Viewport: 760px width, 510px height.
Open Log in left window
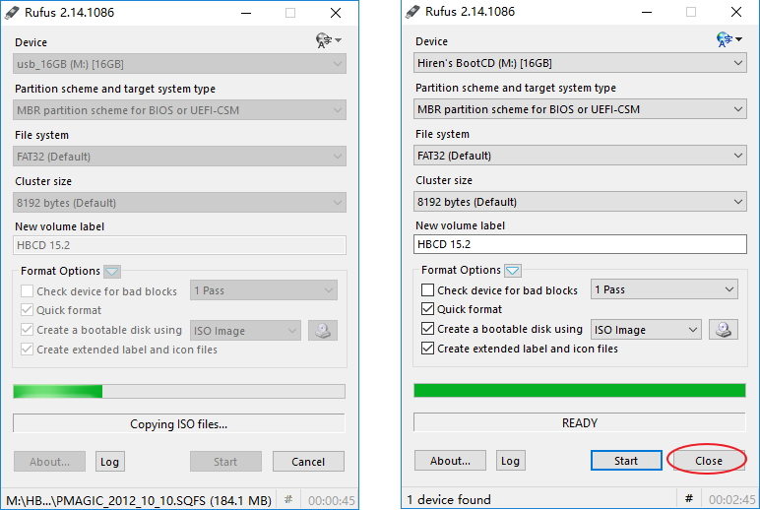(x=109, y=462)
